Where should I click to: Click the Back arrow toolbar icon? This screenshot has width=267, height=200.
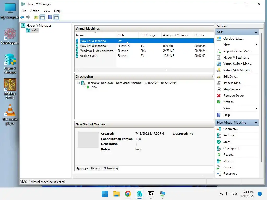(22, 17)
